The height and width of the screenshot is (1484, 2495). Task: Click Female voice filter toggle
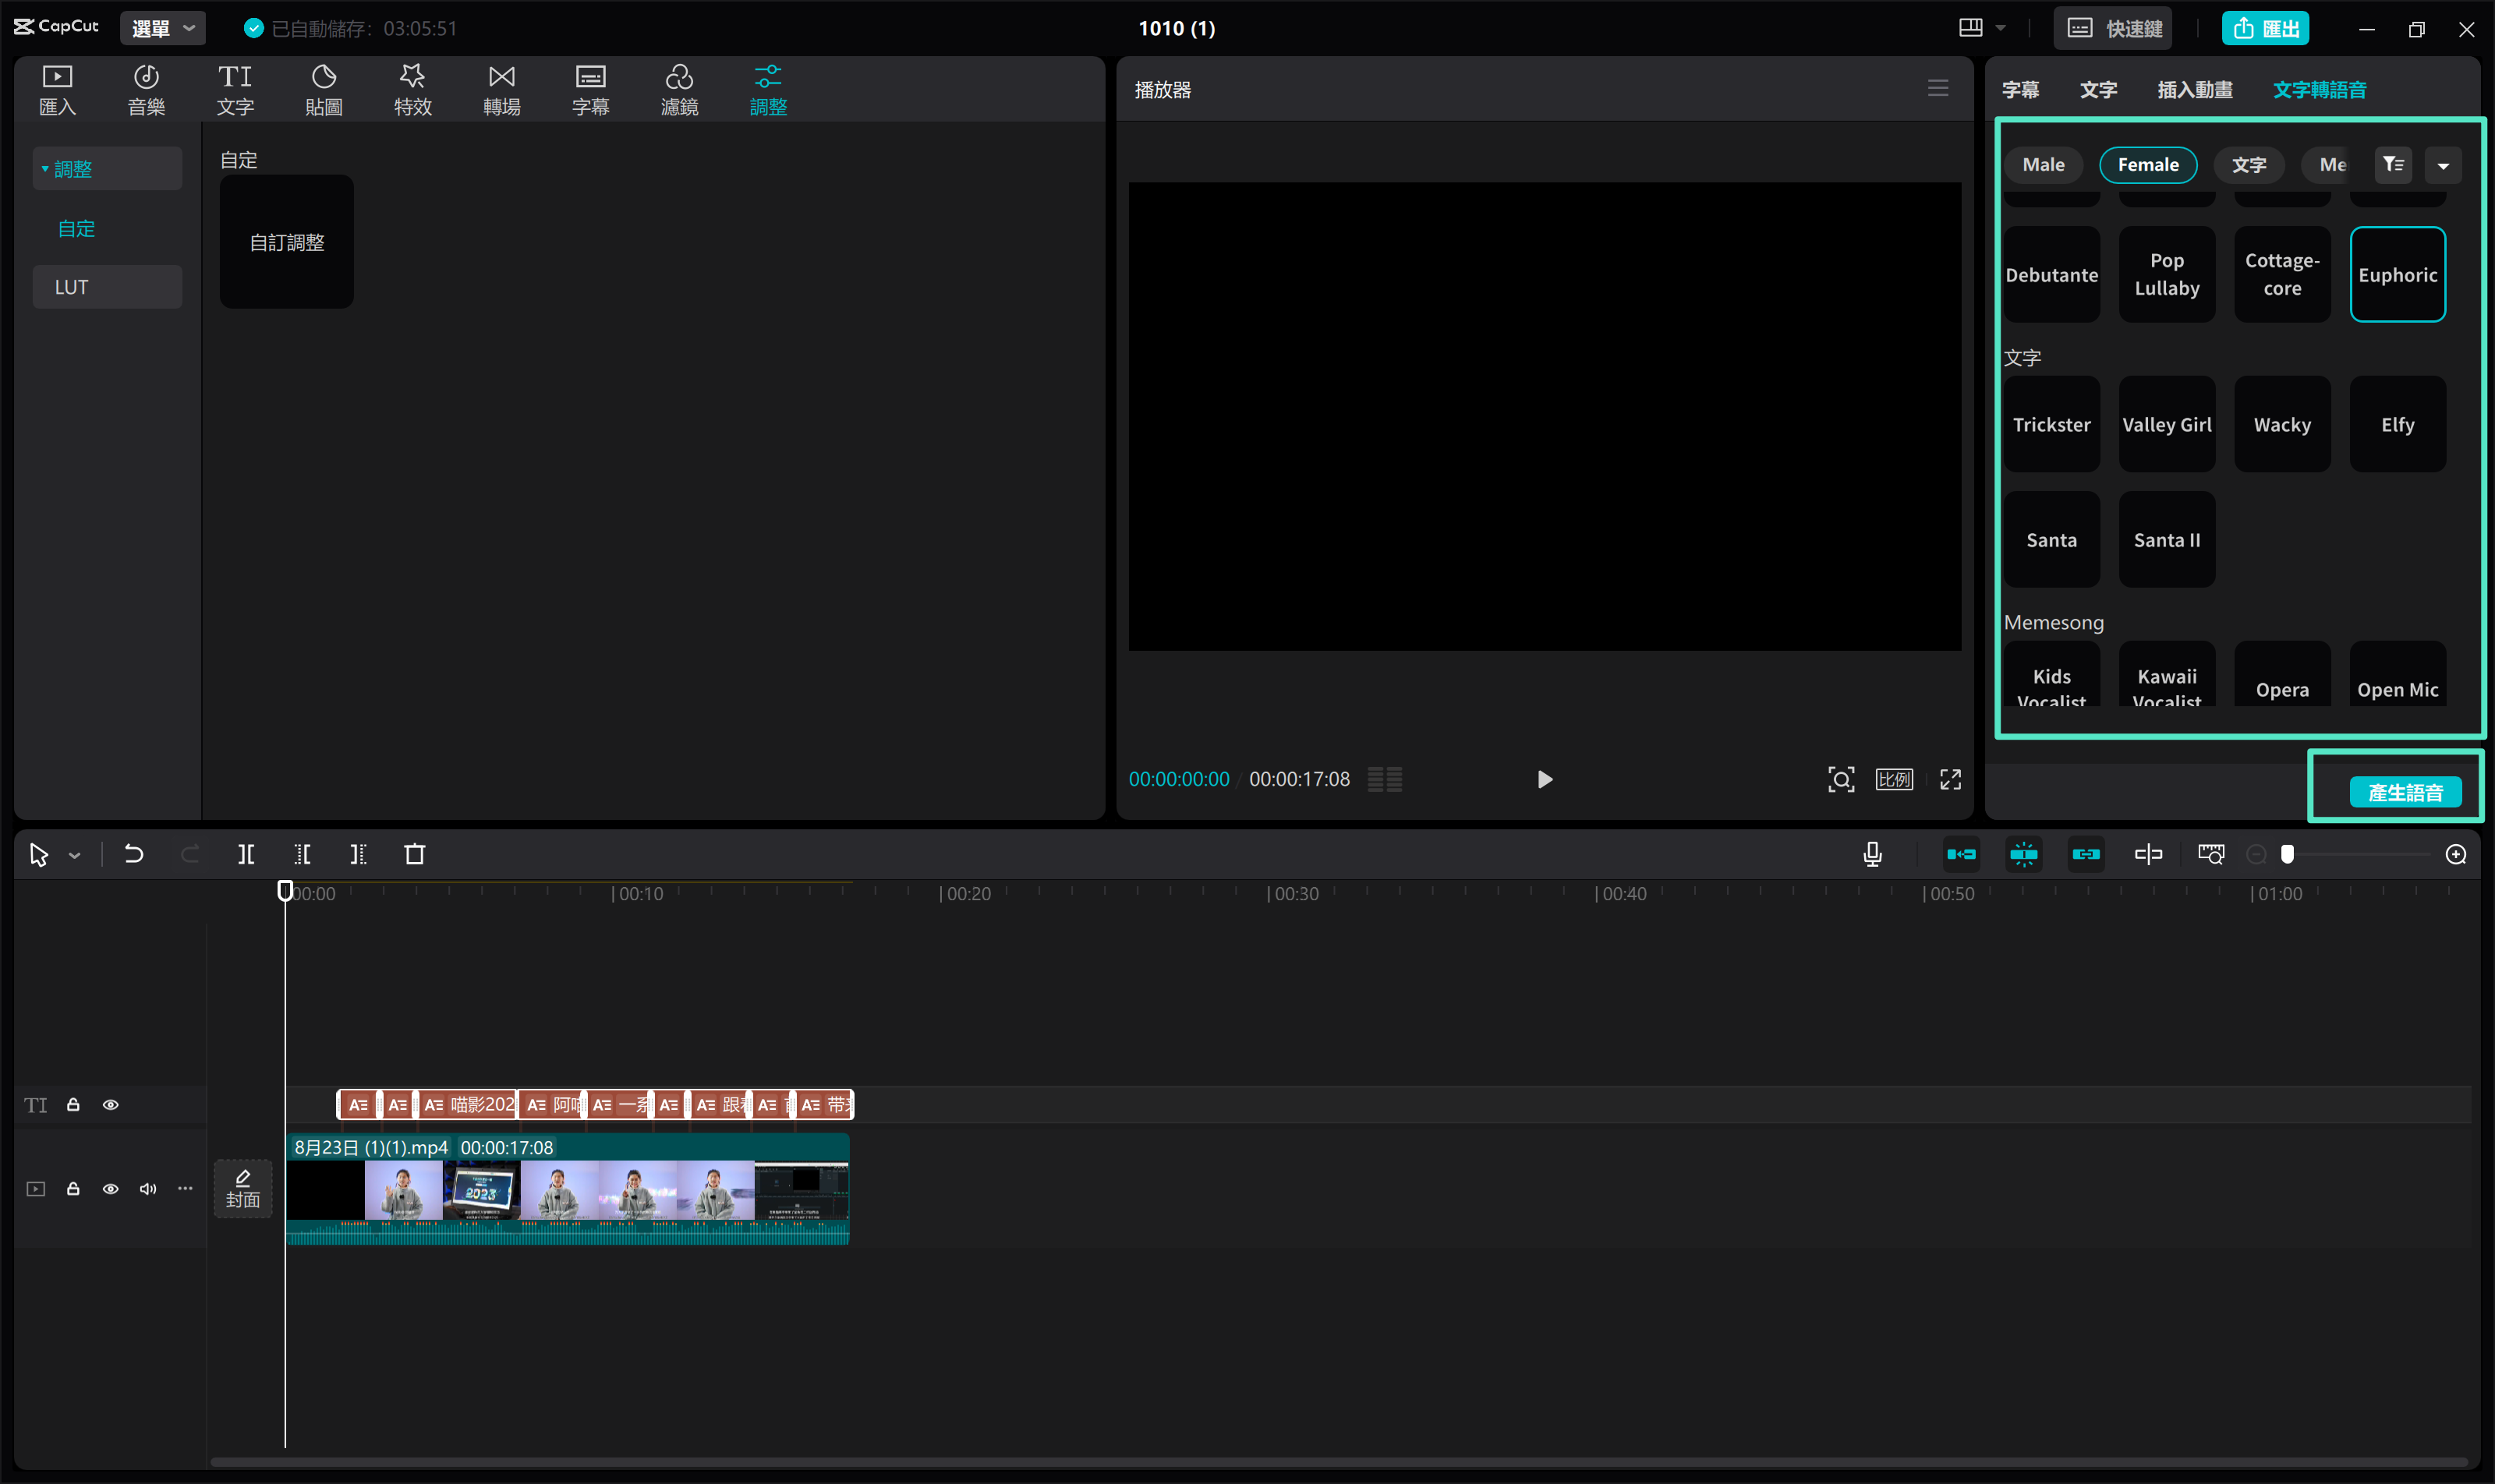coord(2147,163)
